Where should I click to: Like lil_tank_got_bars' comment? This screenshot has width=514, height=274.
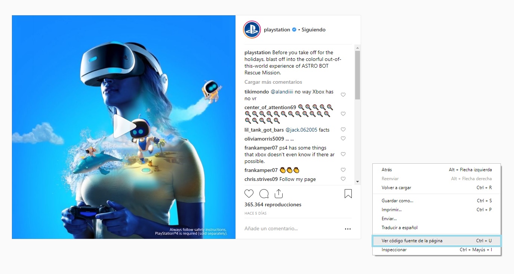(x=343, y=130)
